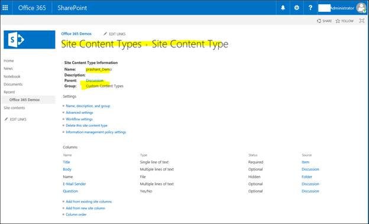Click Add from existing site columns
Viewport: 369px width, 224px height.
pos(89,201)
